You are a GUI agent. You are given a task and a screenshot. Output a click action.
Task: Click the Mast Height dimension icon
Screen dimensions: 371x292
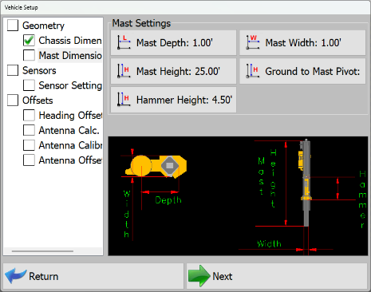pos(124,71)
